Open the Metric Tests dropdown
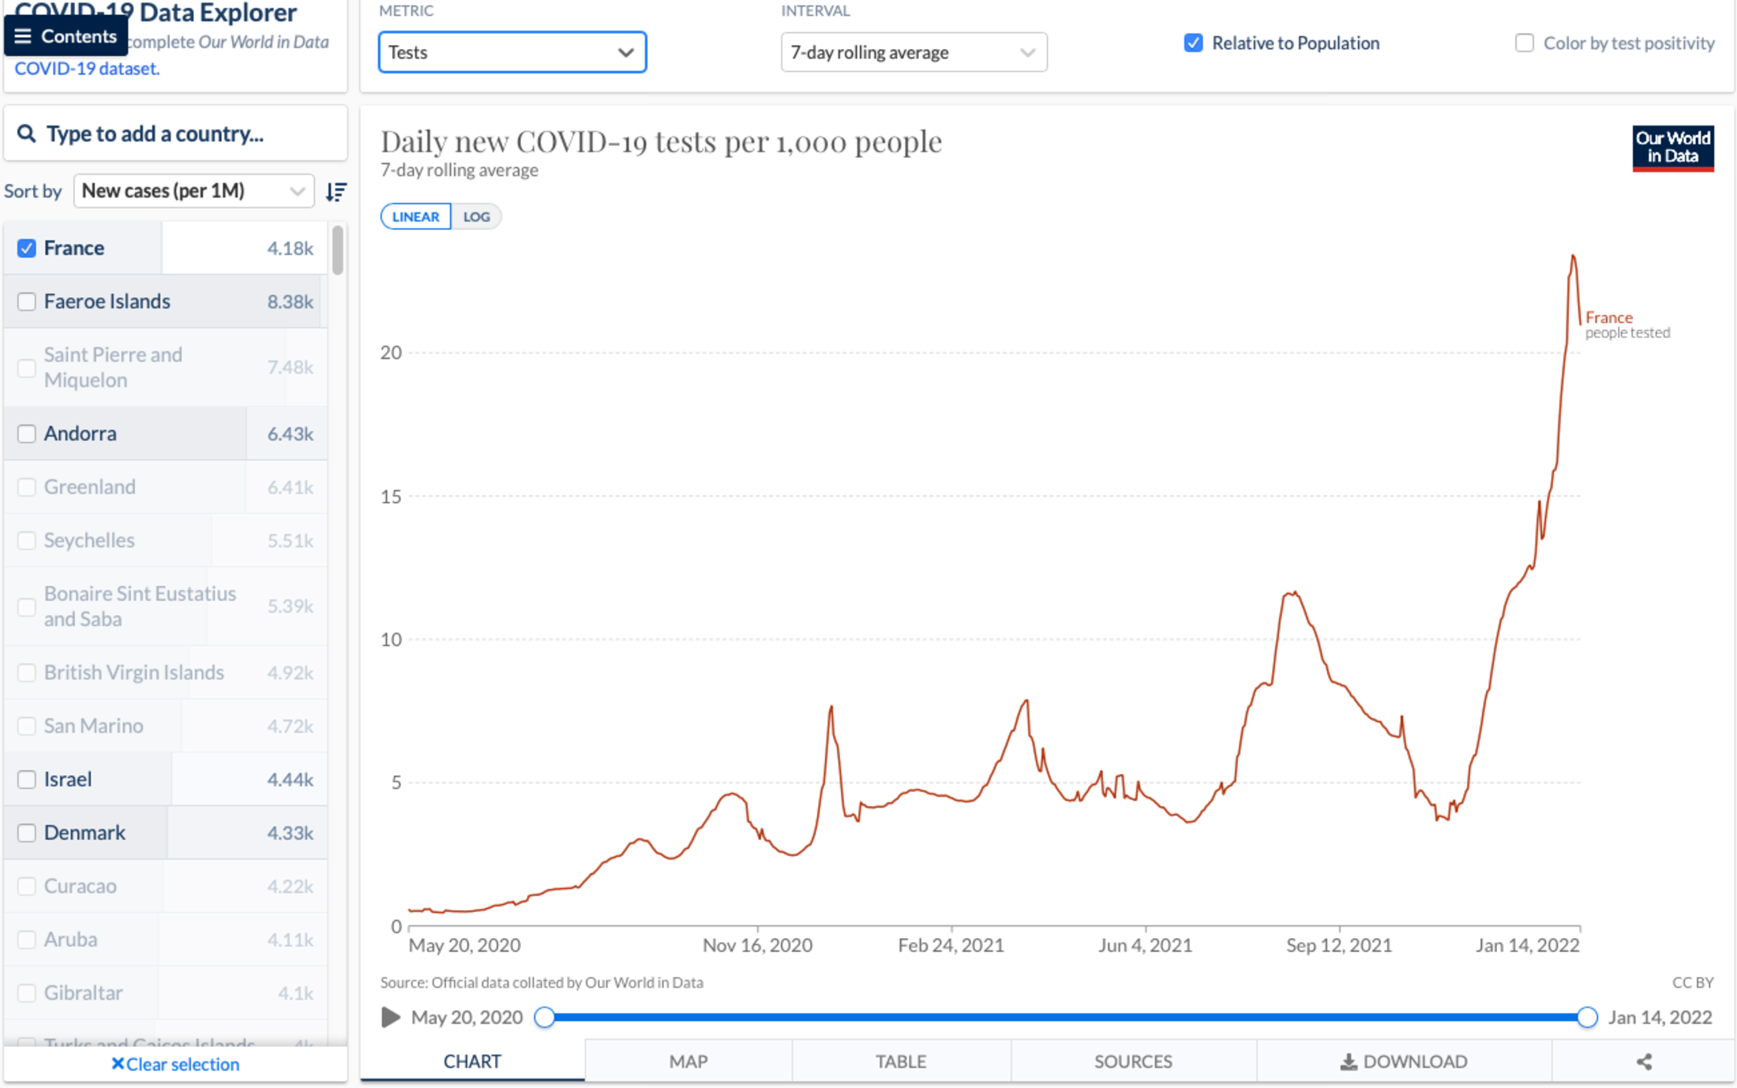Image resolution: width=1737 pixels, height=1088 pixels. coord(512,52)
